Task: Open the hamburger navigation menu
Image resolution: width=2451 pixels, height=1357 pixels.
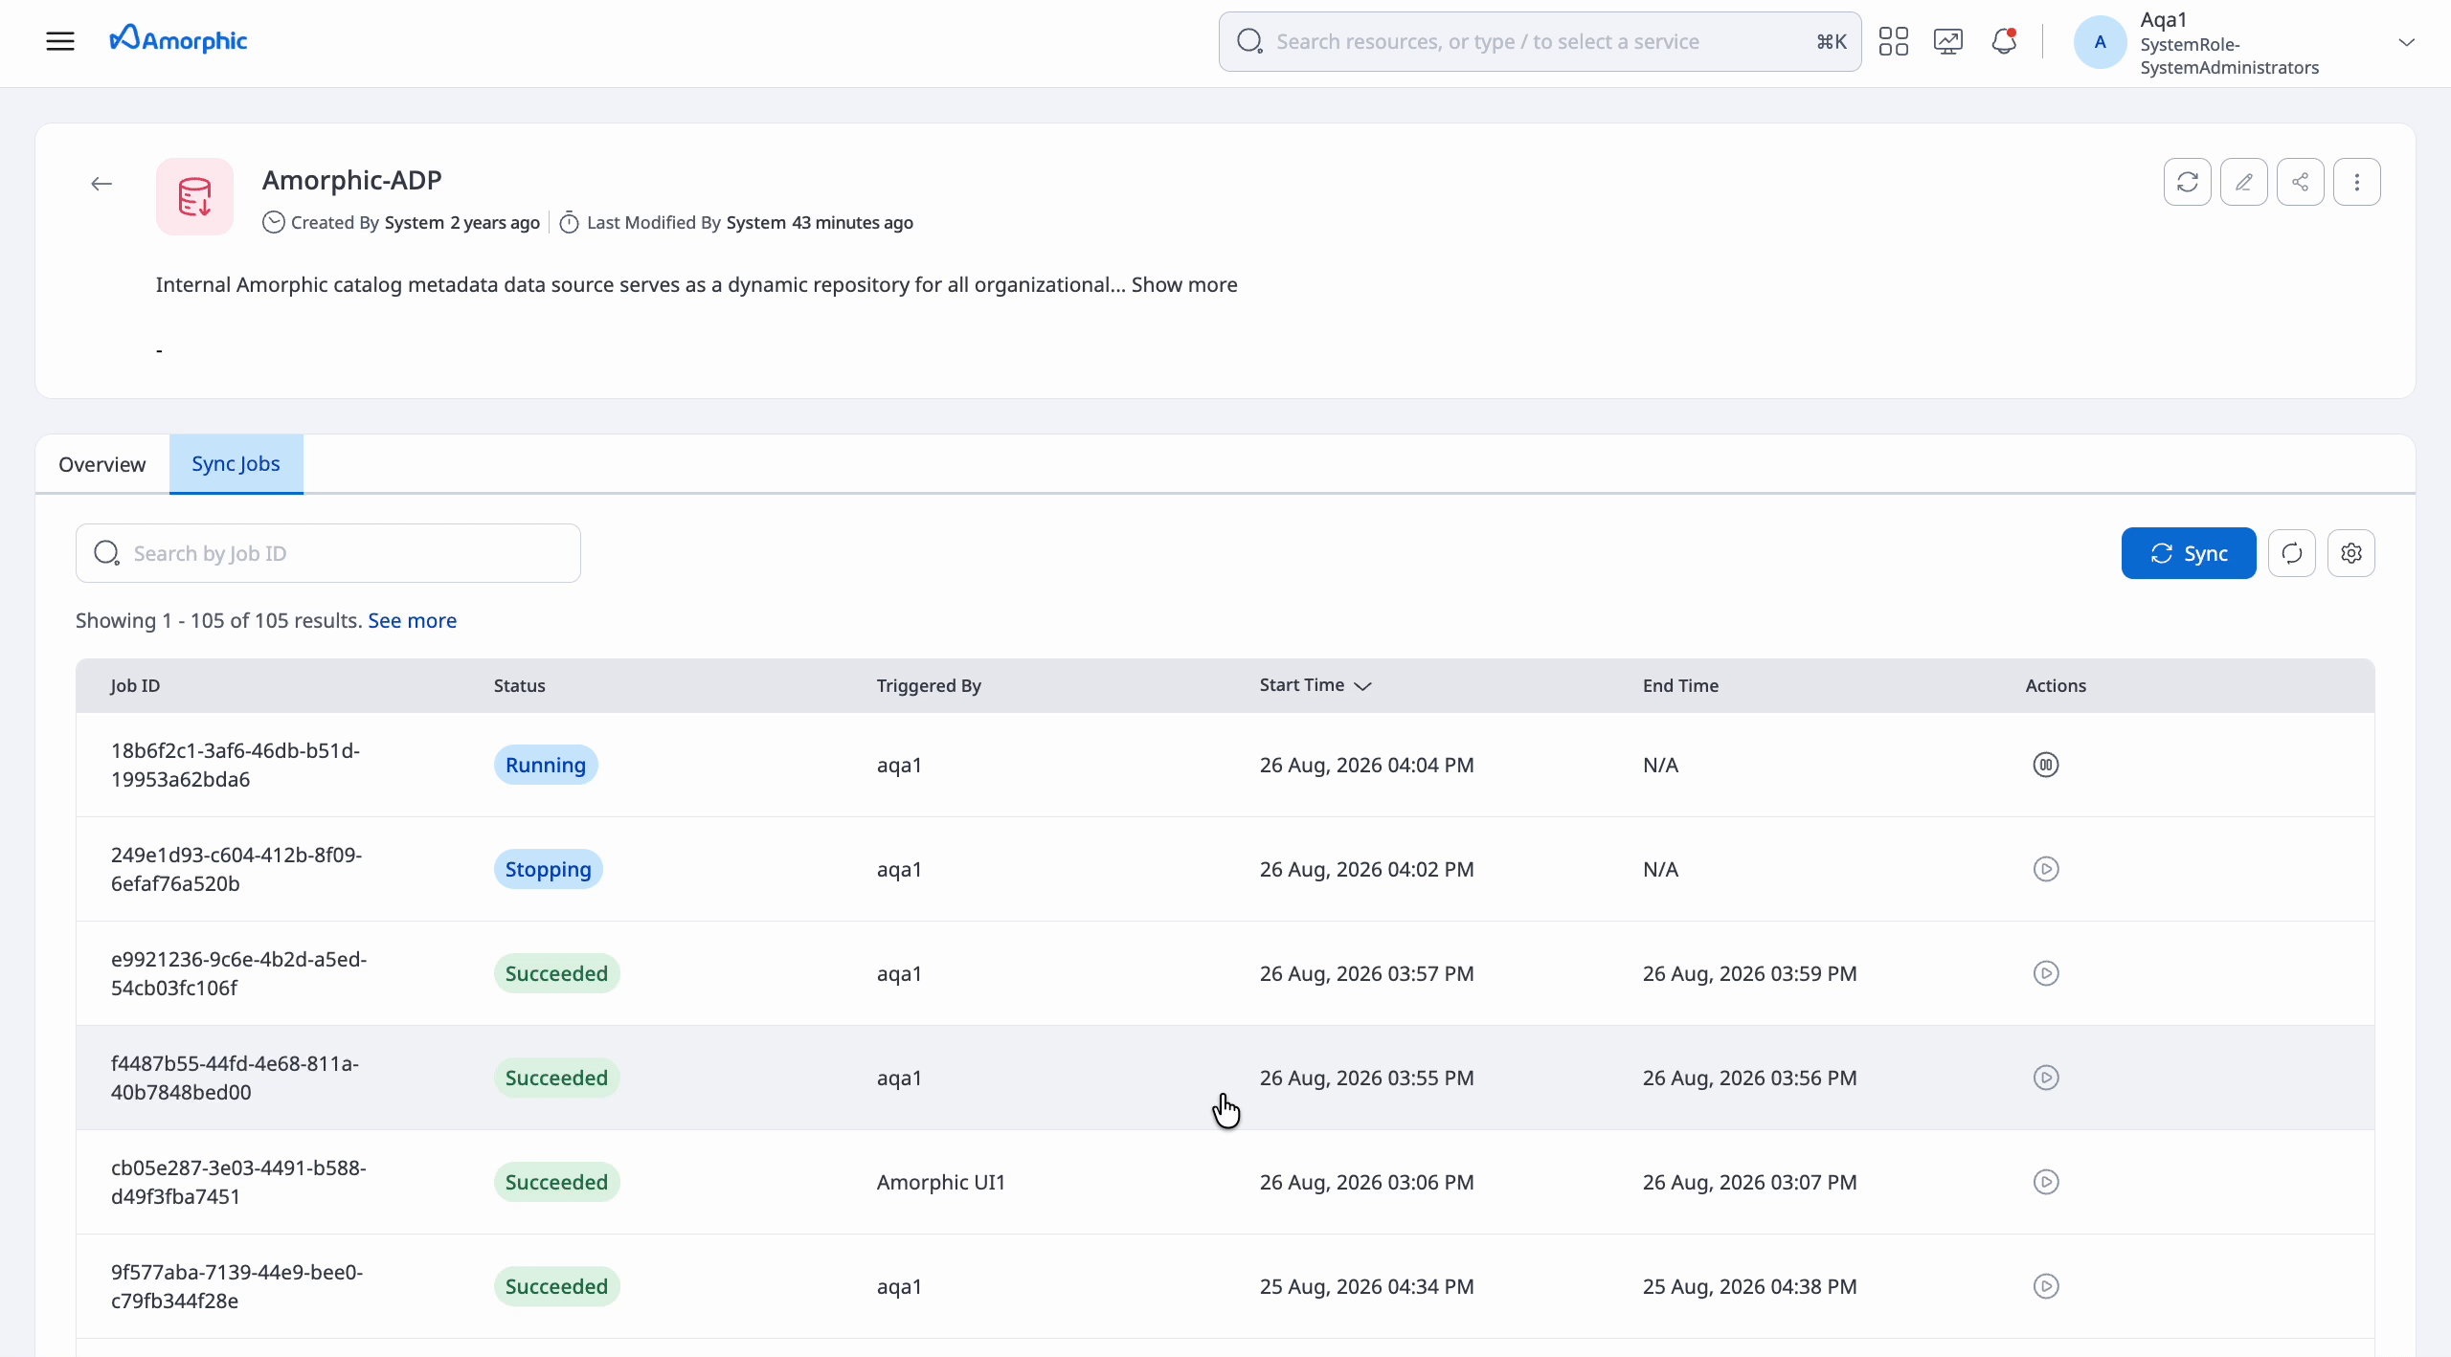Action: 60,41
